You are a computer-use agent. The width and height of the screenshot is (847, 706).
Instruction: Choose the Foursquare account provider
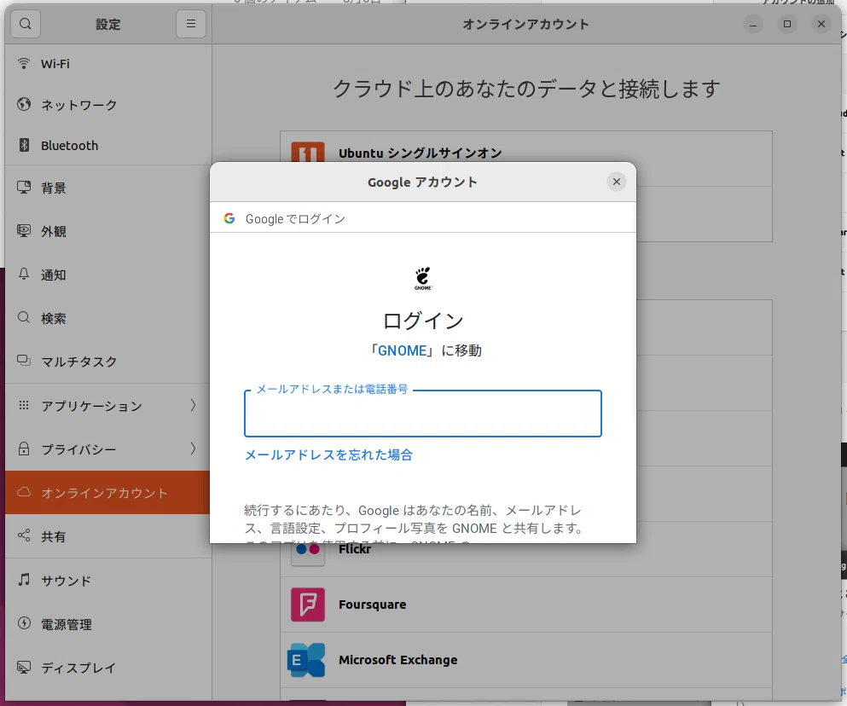click(x=526, y=605)
